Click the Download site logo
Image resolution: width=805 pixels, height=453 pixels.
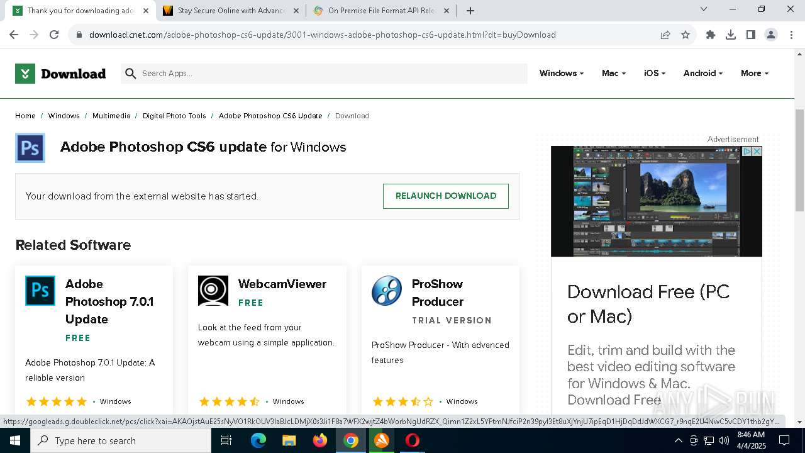click(60, 74)
